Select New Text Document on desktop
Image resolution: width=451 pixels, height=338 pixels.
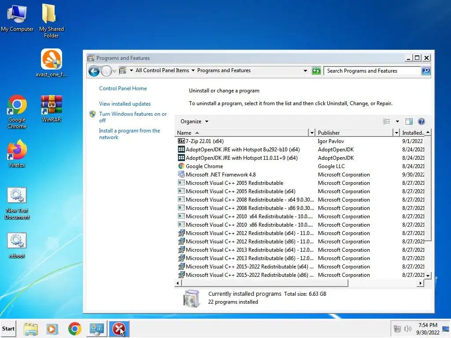[x=17, y=203]
